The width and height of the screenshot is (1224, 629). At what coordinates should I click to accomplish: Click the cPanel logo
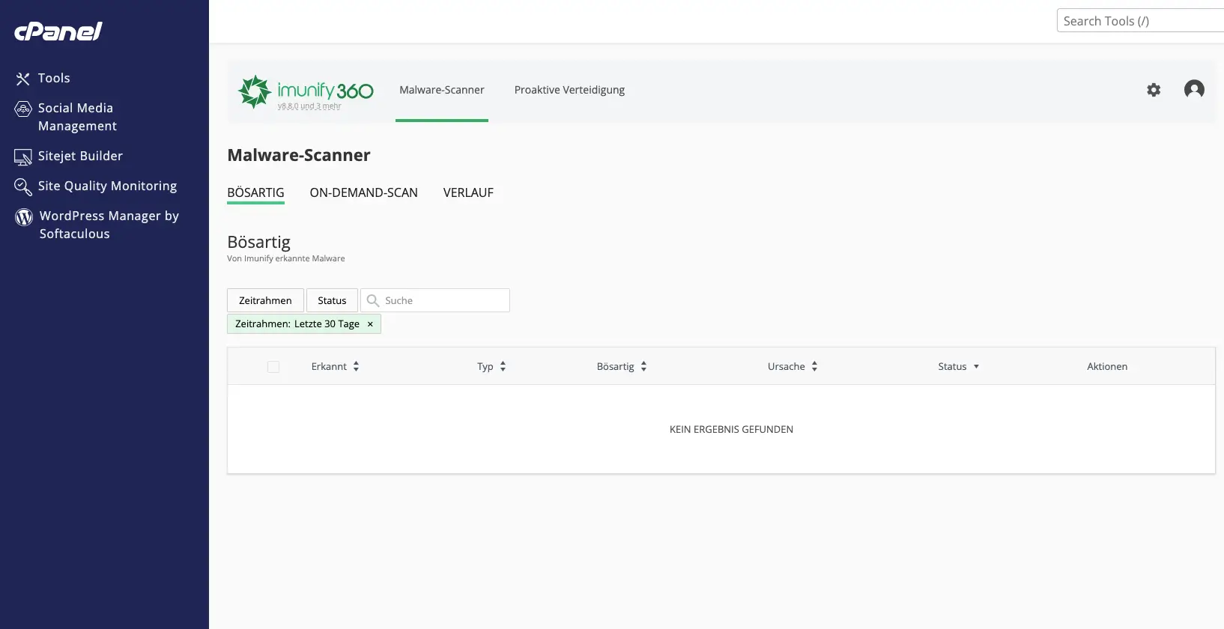(x=58, y=31)
